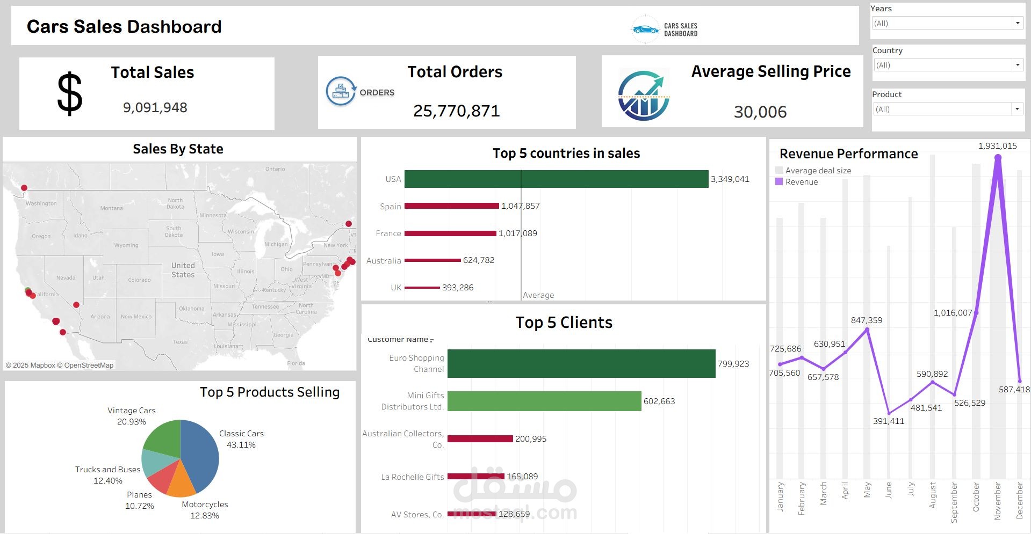Image resolution: width=1031 pixels, height=534 pixels.
Task: Select the Cars Sales Dashboard car logo
Action: click(x=645, y=28)
